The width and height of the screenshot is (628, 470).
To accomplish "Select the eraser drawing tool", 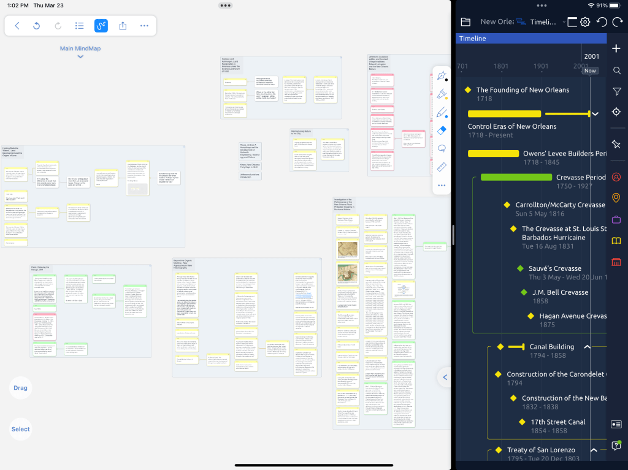I will [441, 131].
